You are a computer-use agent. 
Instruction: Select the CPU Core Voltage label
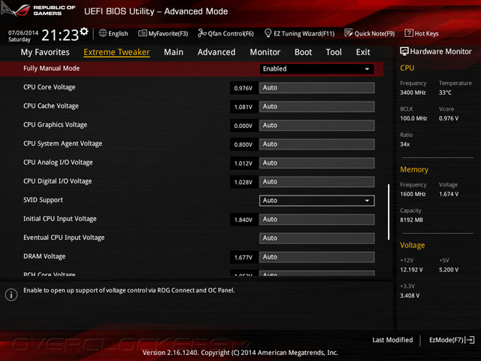click(x=50, y=87)
